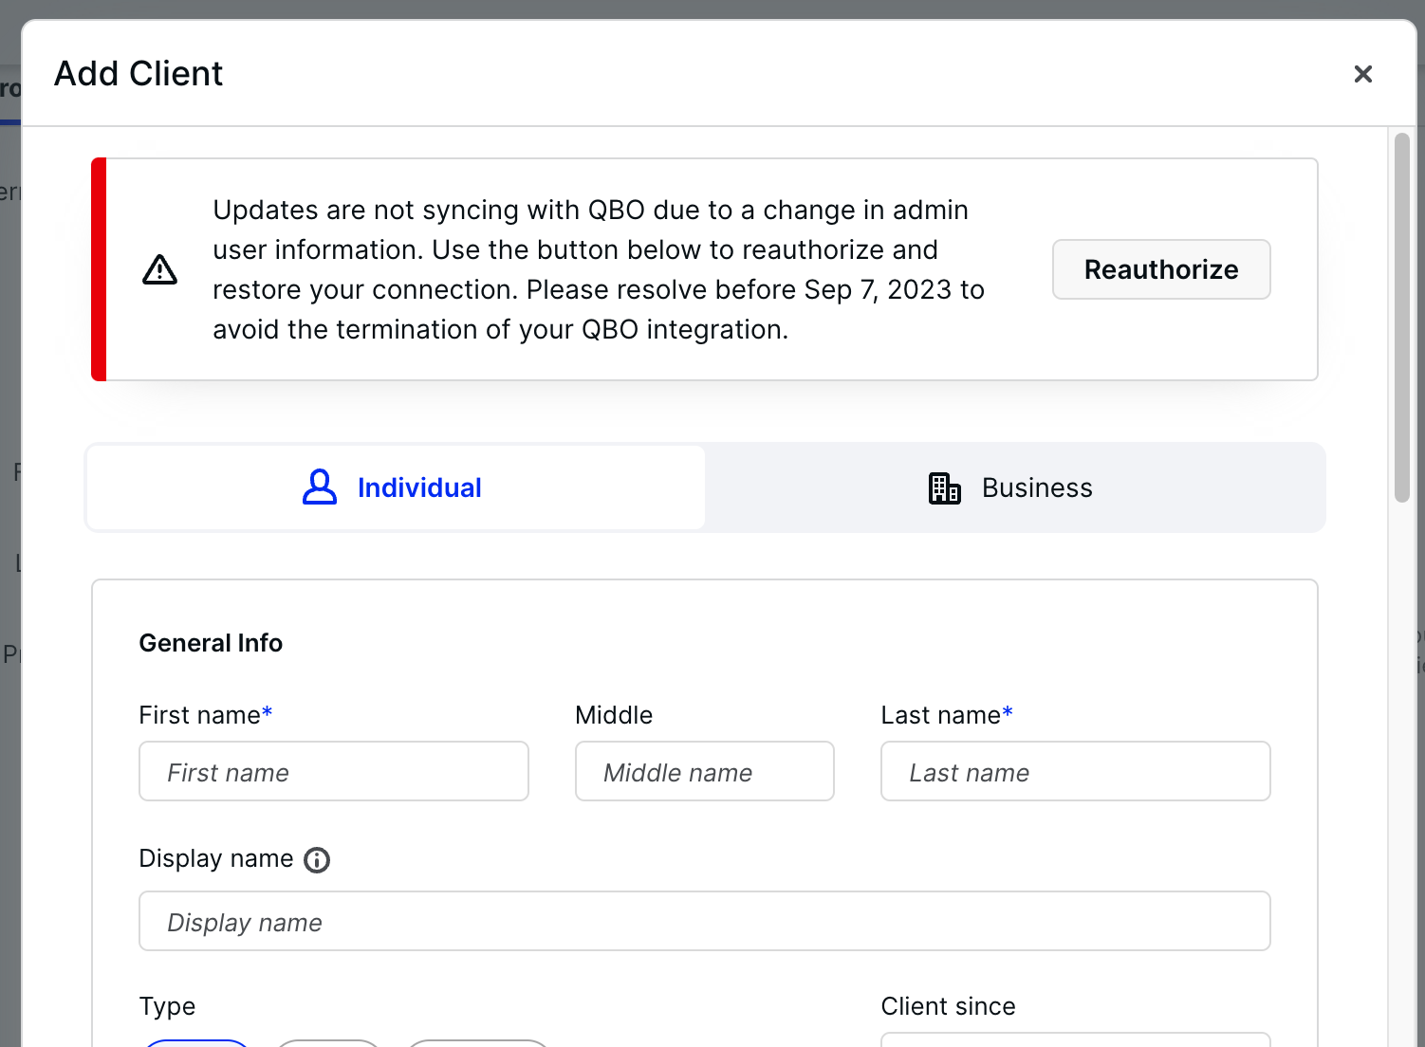Focus the Display name input field
1425x1047 pixels.
tap(705, 921)
